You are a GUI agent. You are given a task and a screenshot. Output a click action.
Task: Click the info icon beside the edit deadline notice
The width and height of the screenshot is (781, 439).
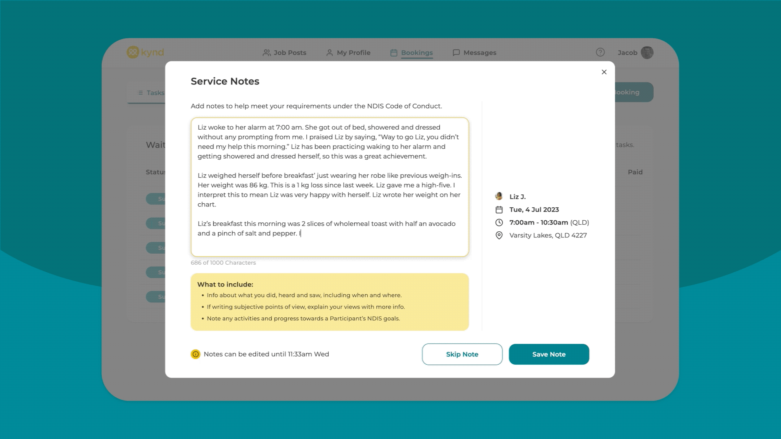pos(196,354)
